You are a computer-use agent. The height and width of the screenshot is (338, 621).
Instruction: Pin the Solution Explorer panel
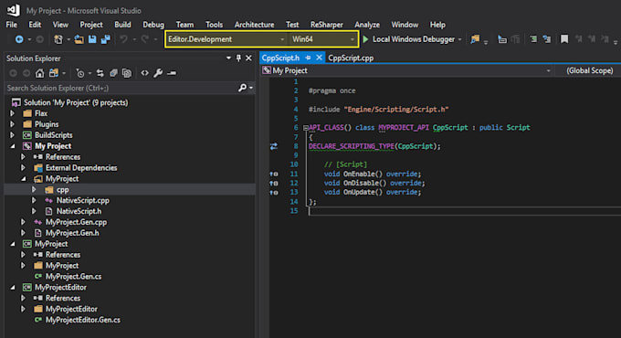pyautogui.click(x=238, y=58)
